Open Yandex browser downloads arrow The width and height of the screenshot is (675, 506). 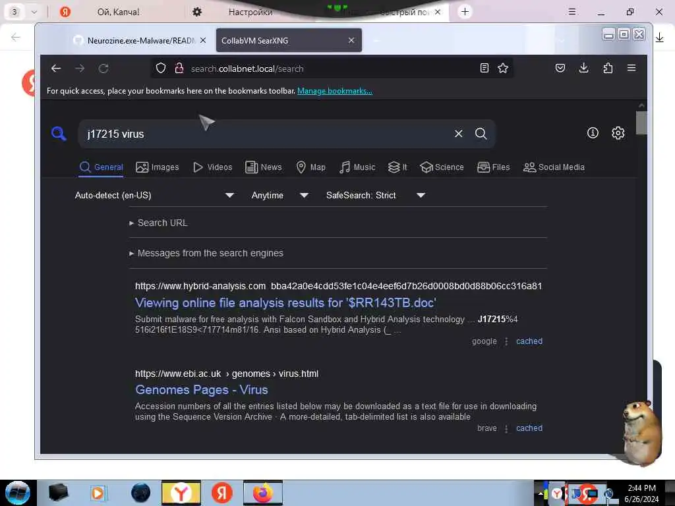pos(659,38)
